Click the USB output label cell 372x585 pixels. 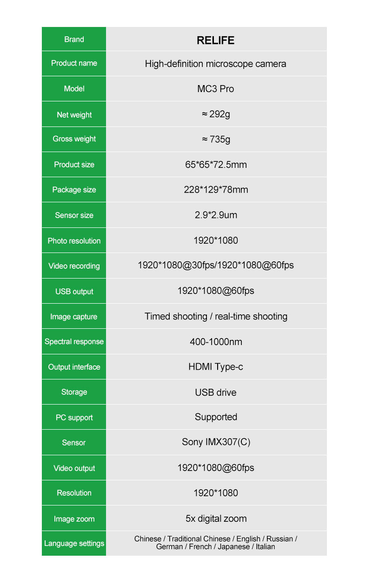(74, 292)
